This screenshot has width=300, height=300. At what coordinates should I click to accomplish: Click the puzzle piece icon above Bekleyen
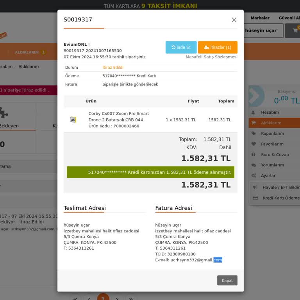point(4,112)
